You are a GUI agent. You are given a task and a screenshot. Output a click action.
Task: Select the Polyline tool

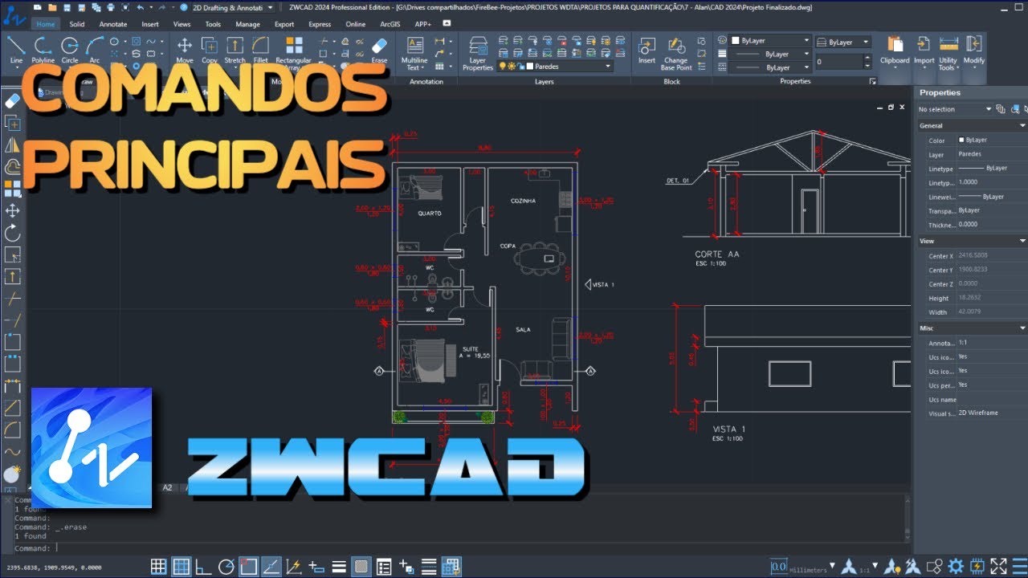pyautogui.click(x=43, y=49)
